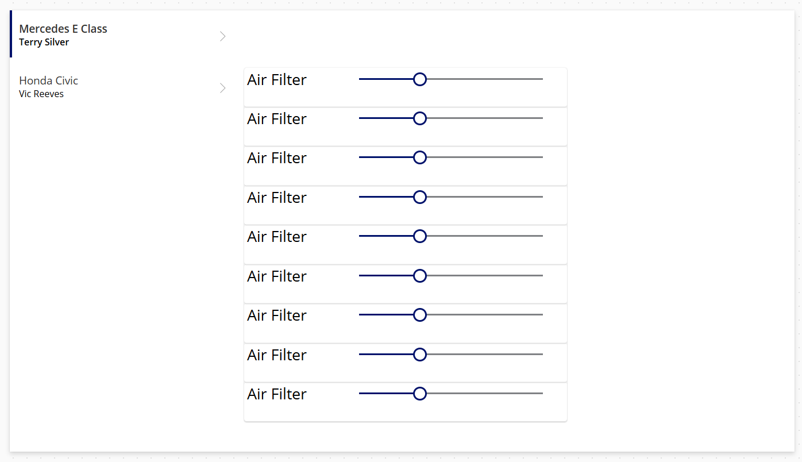
Task: Click the second Air Filter slider handle
Action: 420,118
